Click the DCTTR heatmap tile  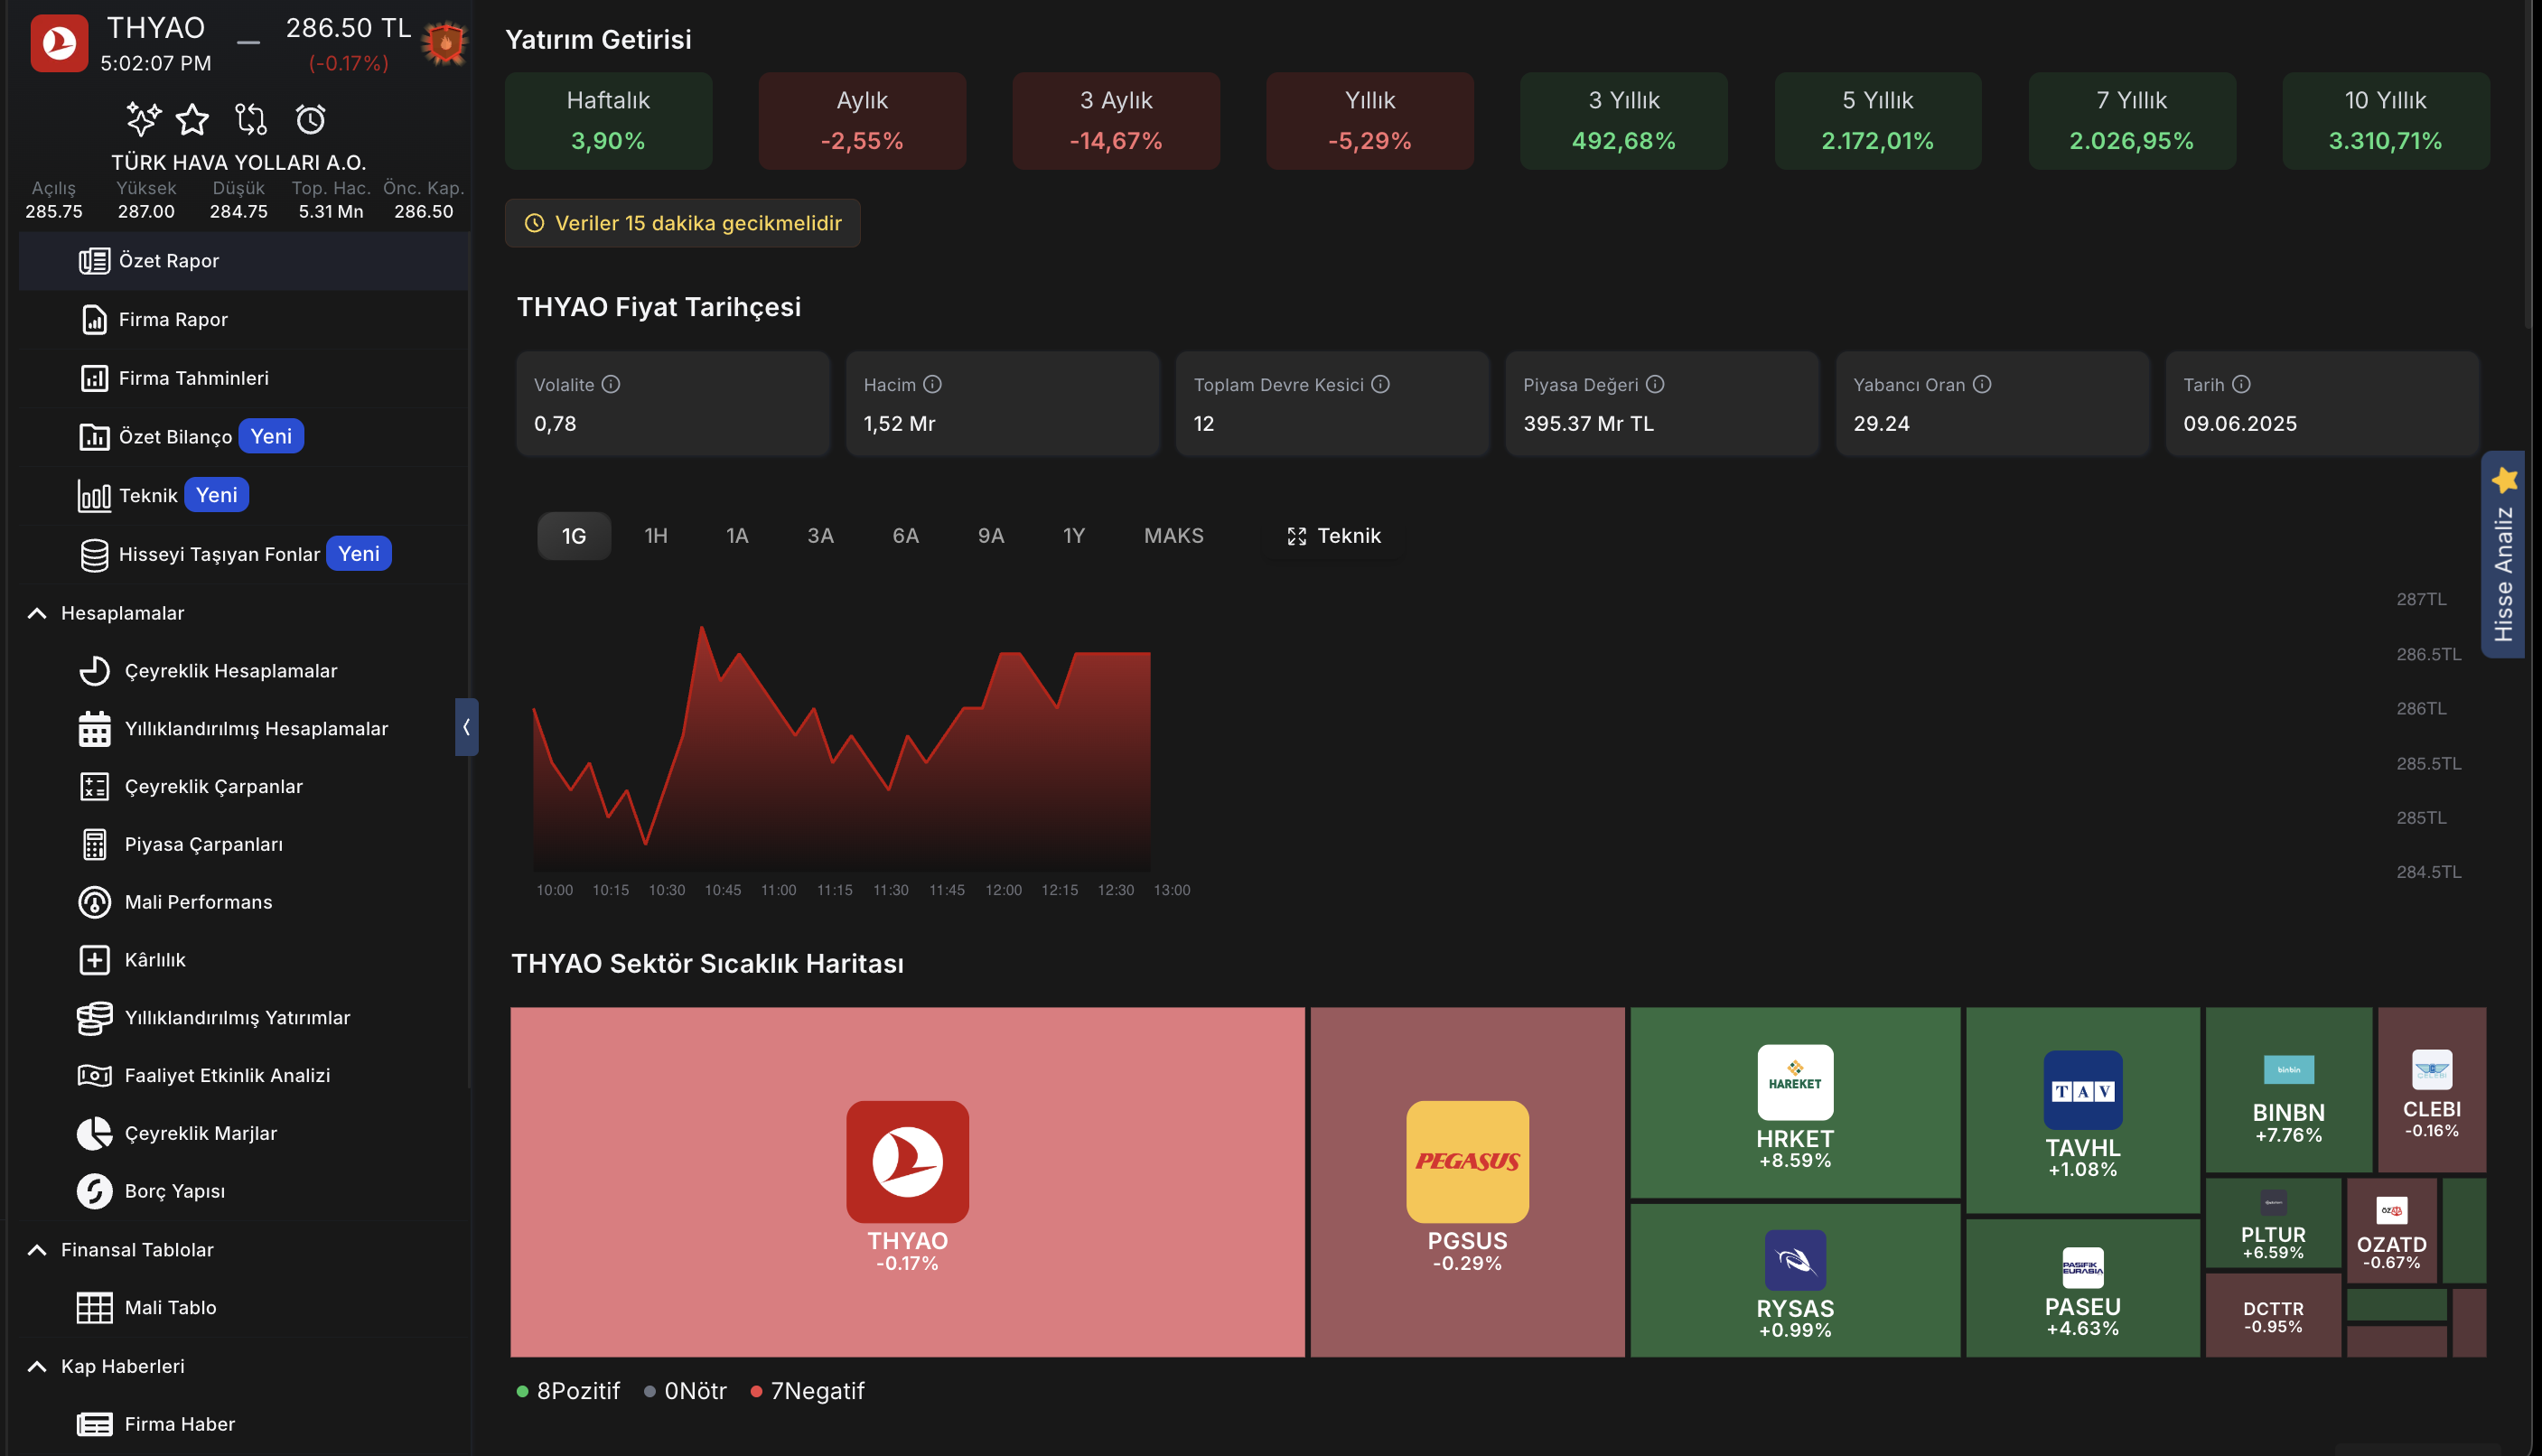(x=2273, y=1316)
